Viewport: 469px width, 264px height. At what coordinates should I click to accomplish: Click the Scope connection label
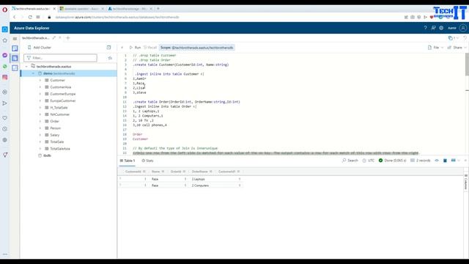click(x=197, y=48)
